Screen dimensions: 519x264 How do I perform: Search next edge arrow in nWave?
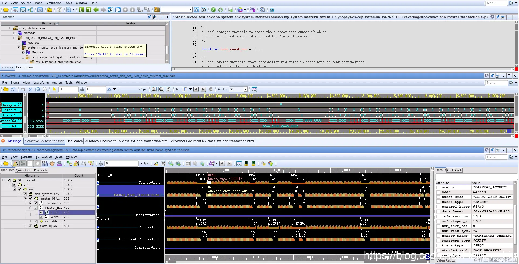(203, 89)
